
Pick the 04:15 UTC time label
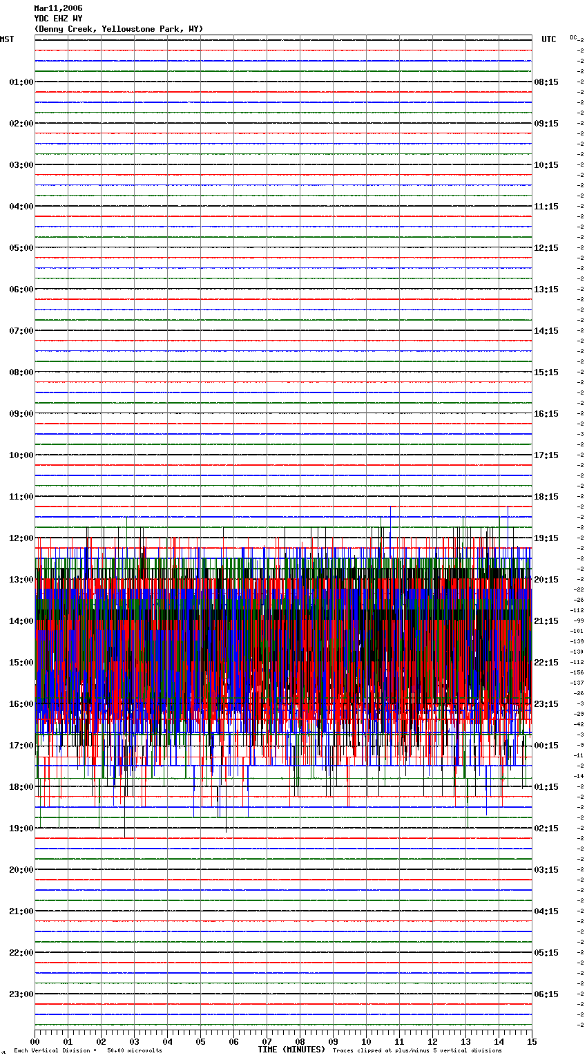point(546,911)
